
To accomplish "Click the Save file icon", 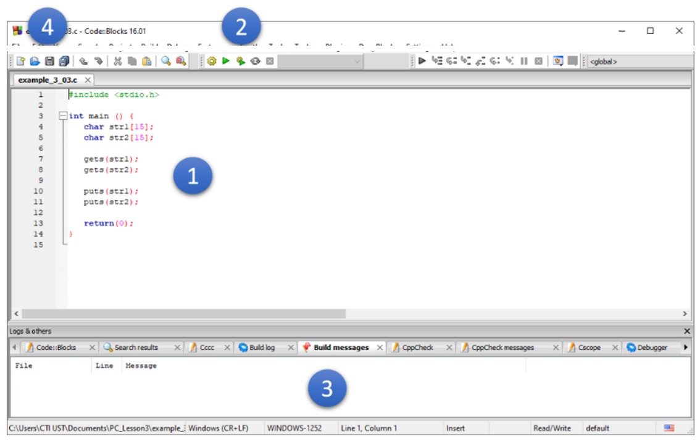I will click(x=49, y=61).
